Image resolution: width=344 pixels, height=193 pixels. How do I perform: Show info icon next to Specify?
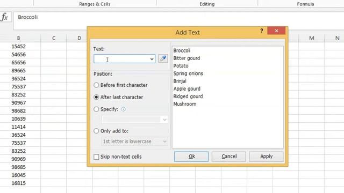[x=123, y=109]
